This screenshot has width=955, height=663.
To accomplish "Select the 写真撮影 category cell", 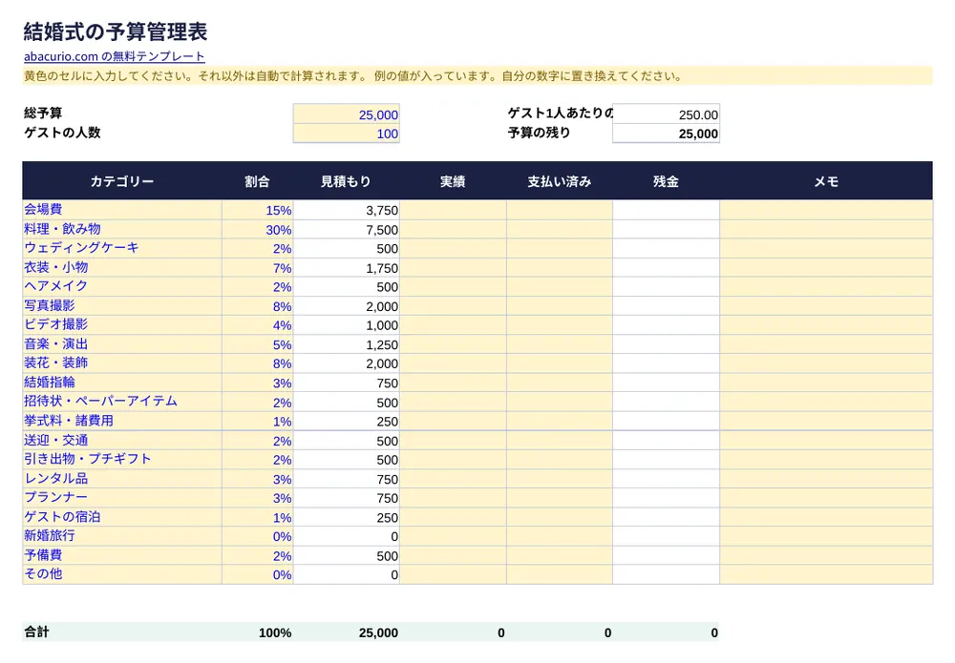I will tap(122, 306).
